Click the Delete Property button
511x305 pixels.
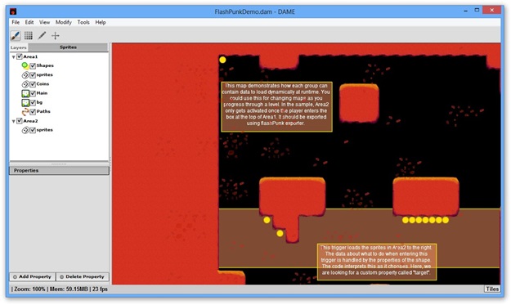click(83, 276)
